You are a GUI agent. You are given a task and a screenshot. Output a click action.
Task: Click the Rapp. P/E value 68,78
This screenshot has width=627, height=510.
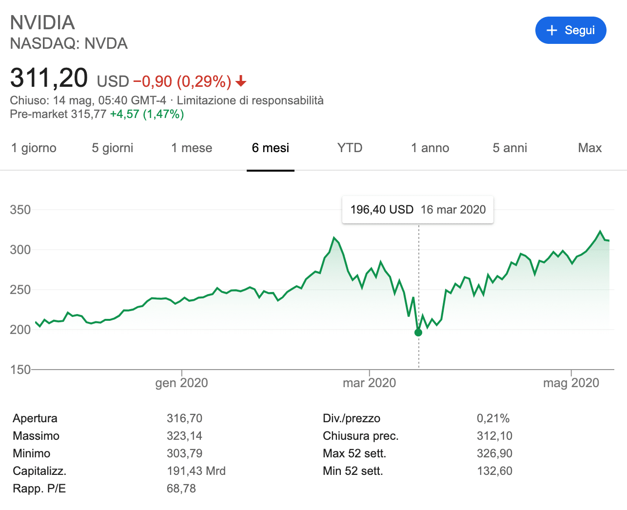point(181,489)
